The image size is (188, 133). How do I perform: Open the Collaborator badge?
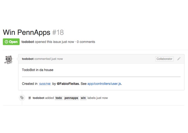pyautogui.click(x=164, y=59)
